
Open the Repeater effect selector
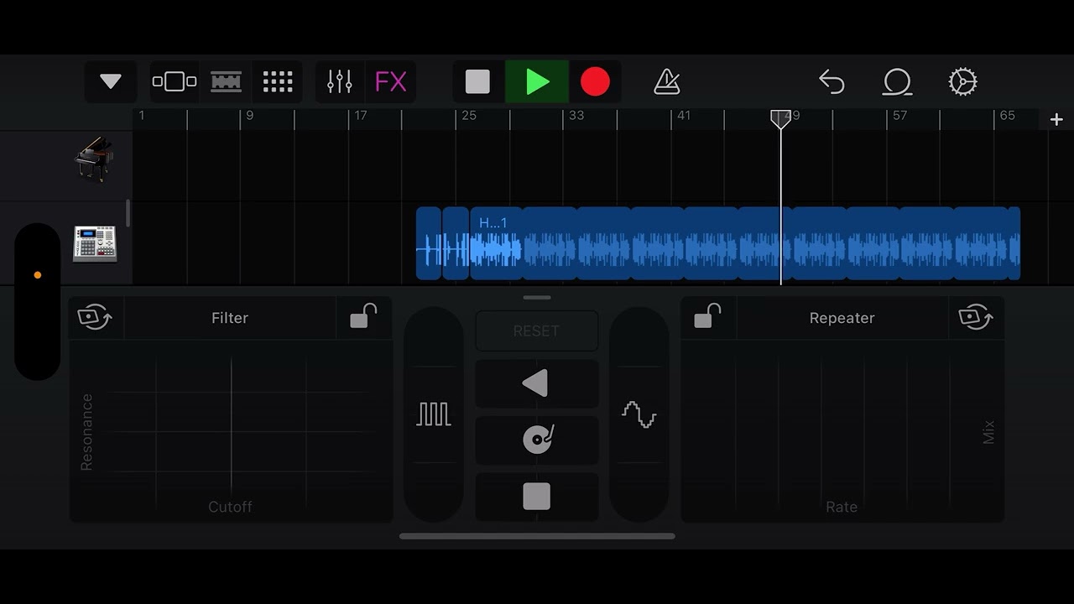pyautogui.click(x=842, y=318)
